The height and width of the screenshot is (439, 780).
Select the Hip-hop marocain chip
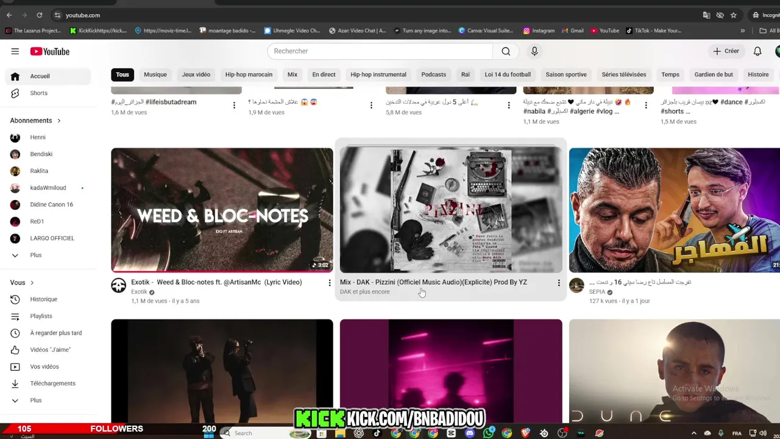click(x=249, y=74)
